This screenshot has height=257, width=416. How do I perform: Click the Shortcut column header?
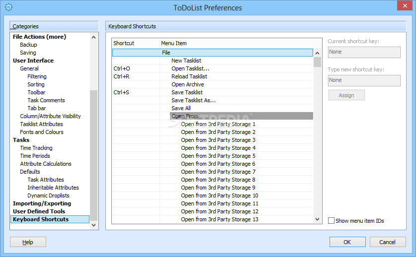(136, 43)
